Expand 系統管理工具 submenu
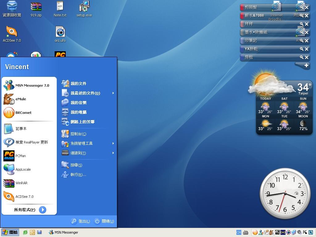 coord(88,143)
